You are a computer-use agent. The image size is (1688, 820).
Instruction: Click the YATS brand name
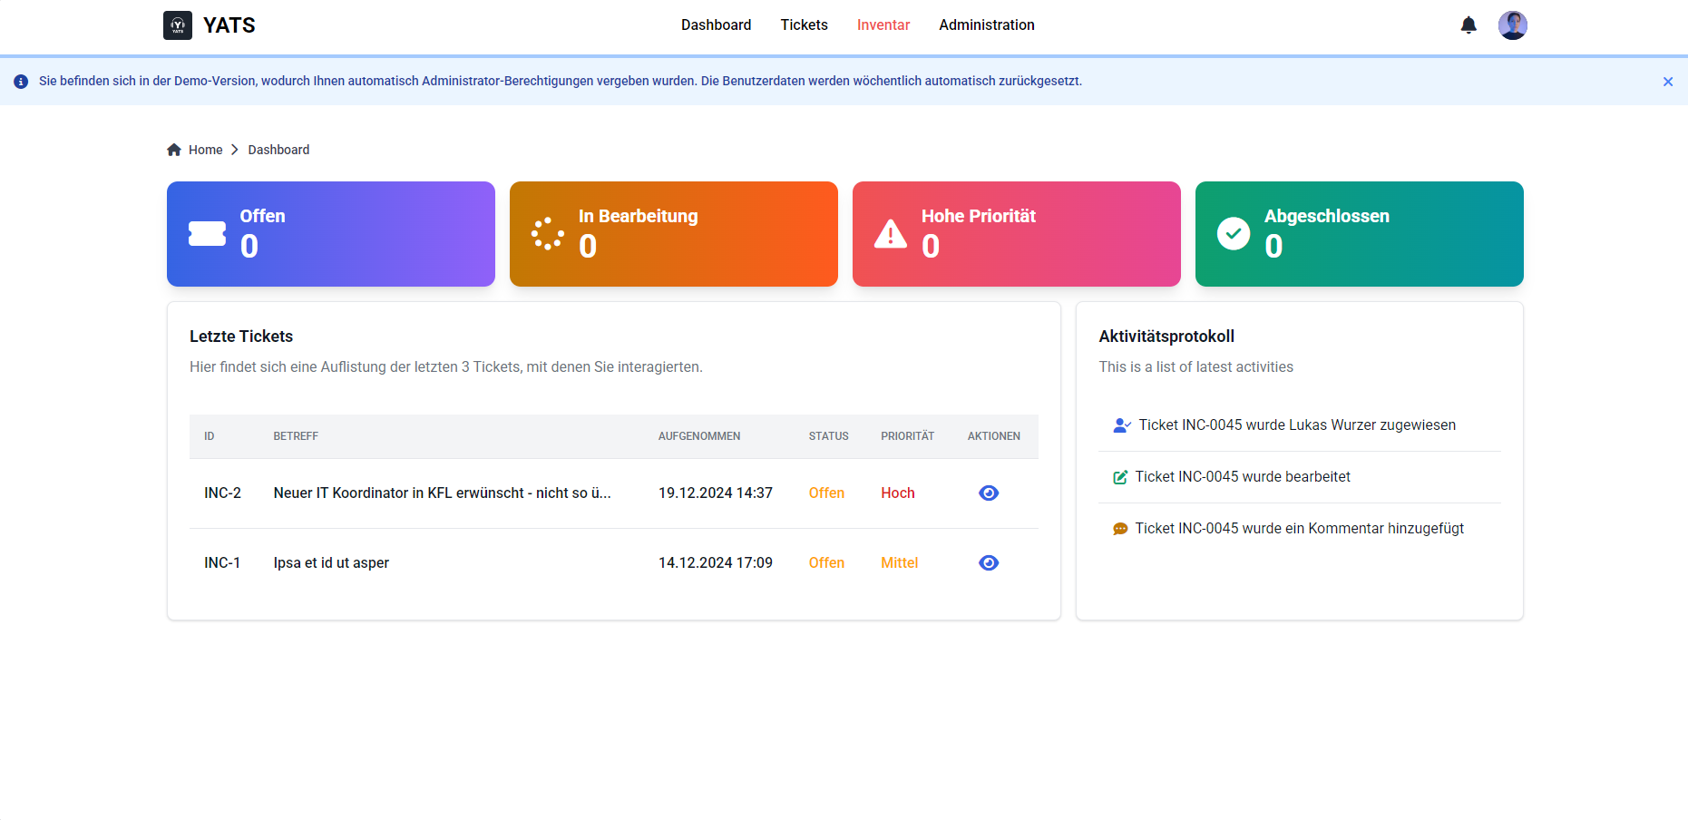[x=229, y=25]
